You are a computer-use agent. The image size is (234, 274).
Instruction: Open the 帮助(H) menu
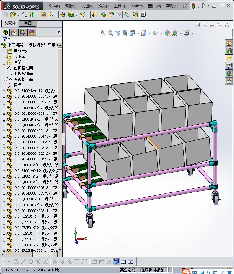(172, 6)
